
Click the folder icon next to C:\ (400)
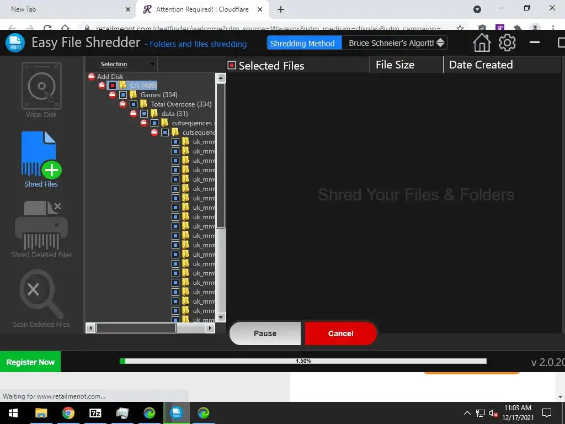pos(123,86)
